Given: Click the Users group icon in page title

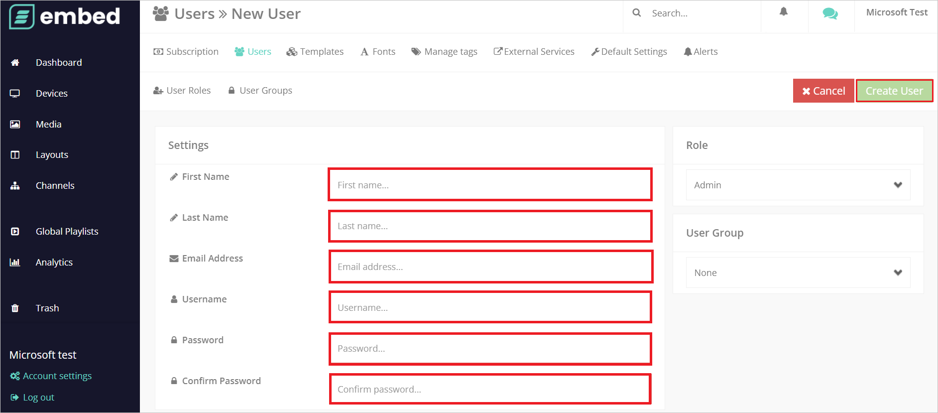Looking at the screenshot, I should pos(160,13).
